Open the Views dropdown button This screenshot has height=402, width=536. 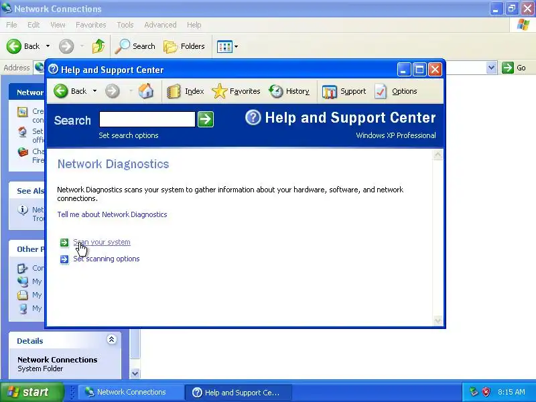227,46
